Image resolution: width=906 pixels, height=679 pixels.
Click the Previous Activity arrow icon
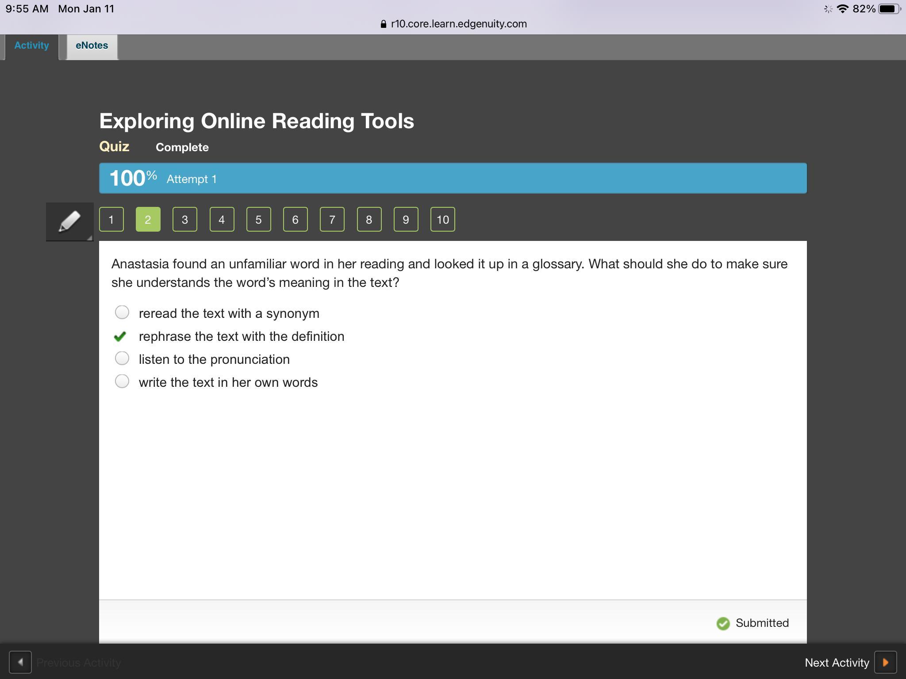coord(20,662)
